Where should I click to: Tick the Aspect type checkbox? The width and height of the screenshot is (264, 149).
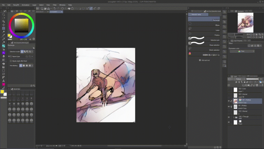tap(11, 56)
